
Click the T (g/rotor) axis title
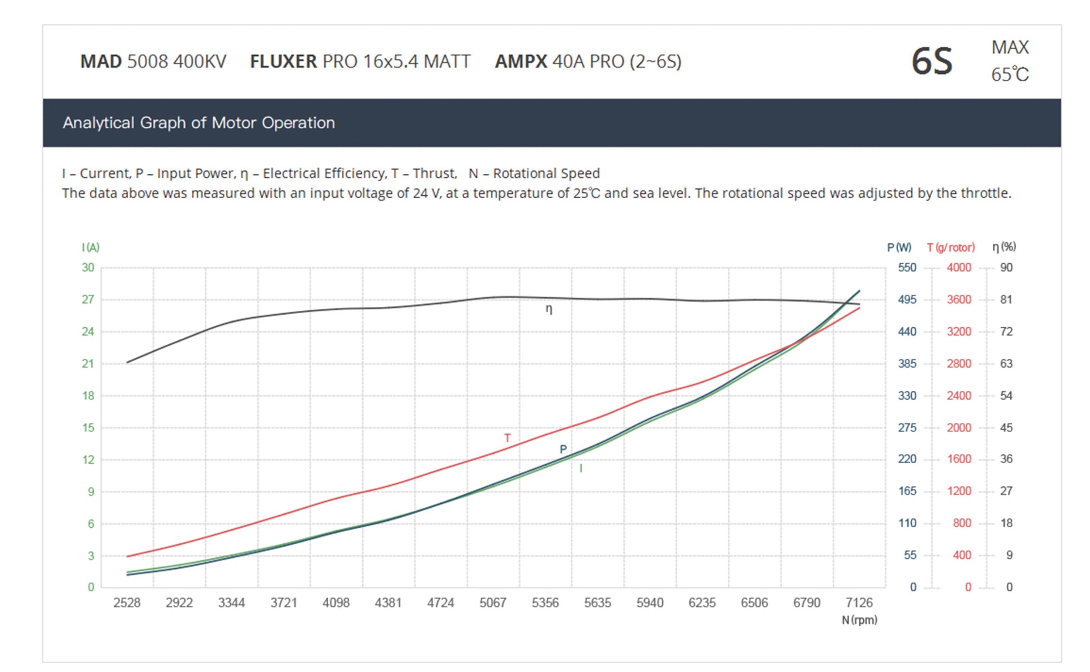point(950,247)
